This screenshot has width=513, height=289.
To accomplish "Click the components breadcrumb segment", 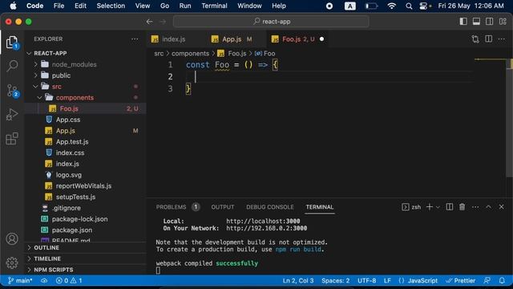I will tap(190, 54).
